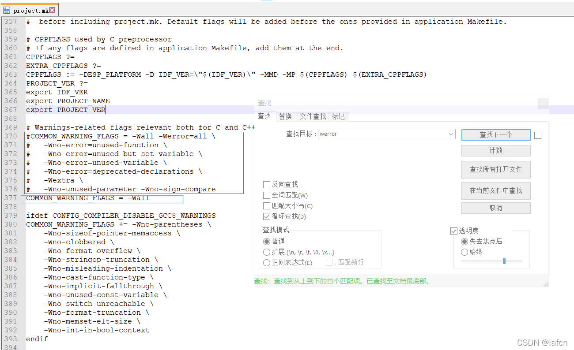
Task: Click 'ifdef CONFIG_COMPILER_DISABLE_GCC8_WARNINGS' line
Action: [121, 216]
